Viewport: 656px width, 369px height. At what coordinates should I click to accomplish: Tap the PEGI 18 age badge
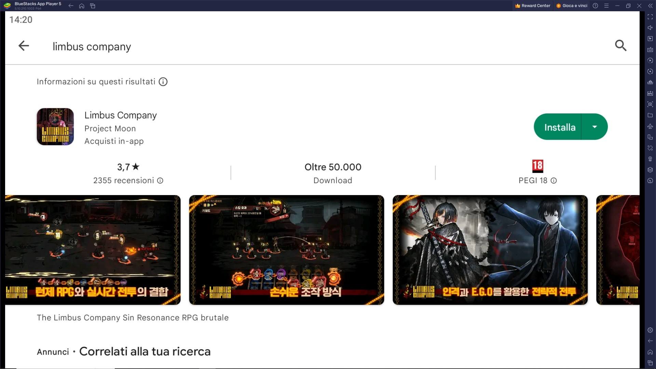click(537, 166)
